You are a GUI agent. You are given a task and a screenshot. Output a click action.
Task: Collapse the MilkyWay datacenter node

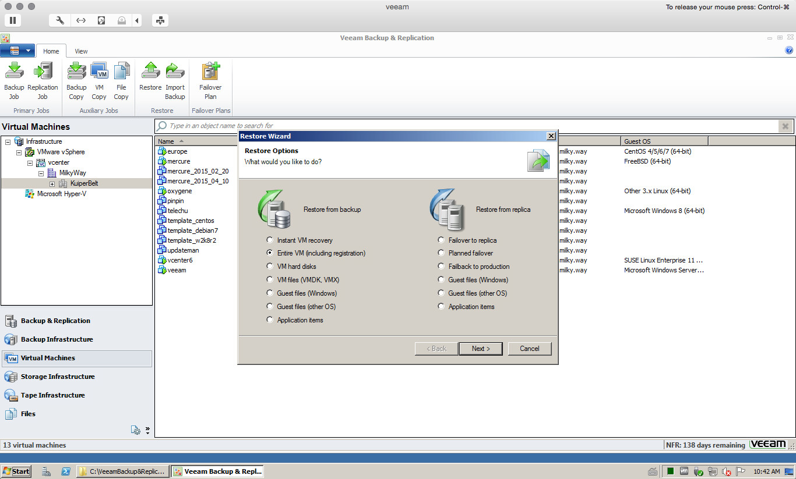(41, 173)
